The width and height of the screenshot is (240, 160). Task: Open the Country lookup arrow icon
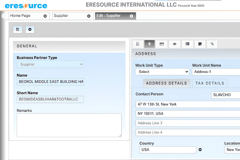200,150
